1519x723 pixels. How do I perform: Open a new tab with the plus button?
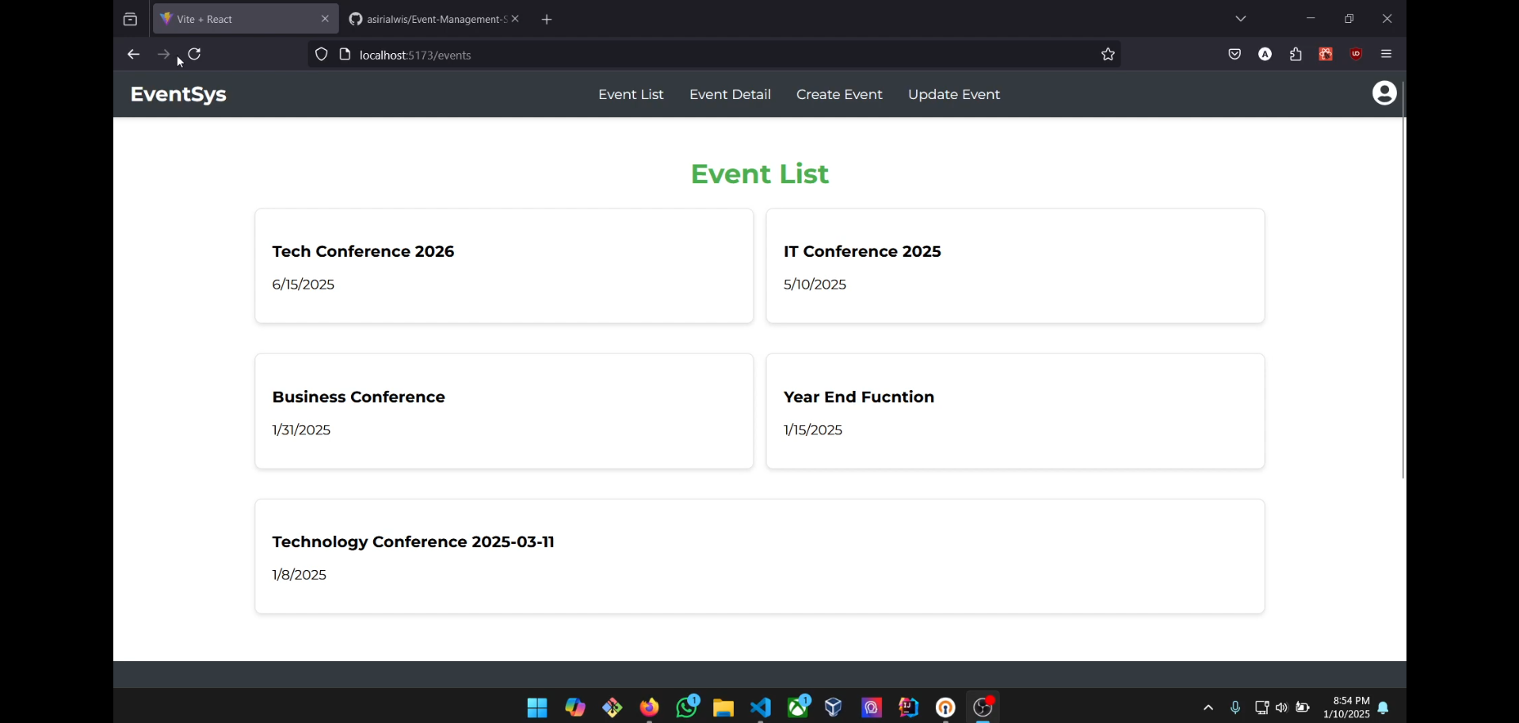(x=547, y=20)
